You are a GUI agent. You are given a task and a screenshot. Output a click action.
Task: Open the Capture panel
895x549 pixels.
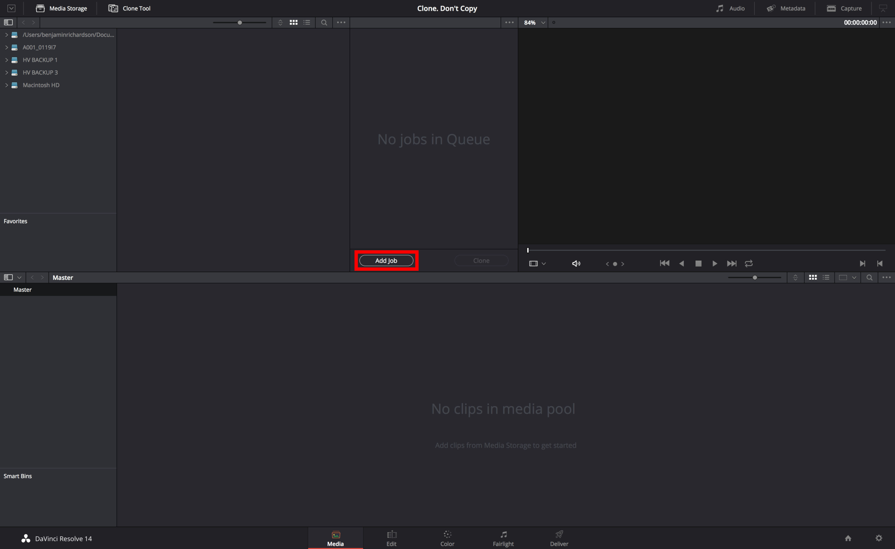(844, 8)
